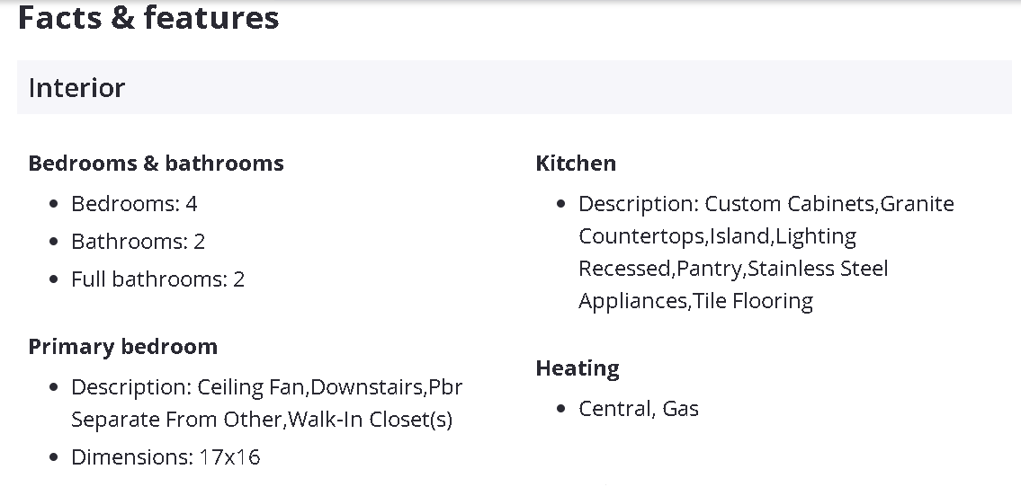Screen dimensions: 1021x496
Task: Select the Bedrooms: 4 list item
Action: pos(134,204)
